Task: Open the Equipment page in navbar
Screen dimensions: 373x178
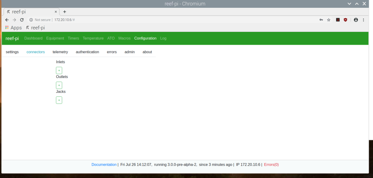Action: pyautogui.click(x=55, y=38)
